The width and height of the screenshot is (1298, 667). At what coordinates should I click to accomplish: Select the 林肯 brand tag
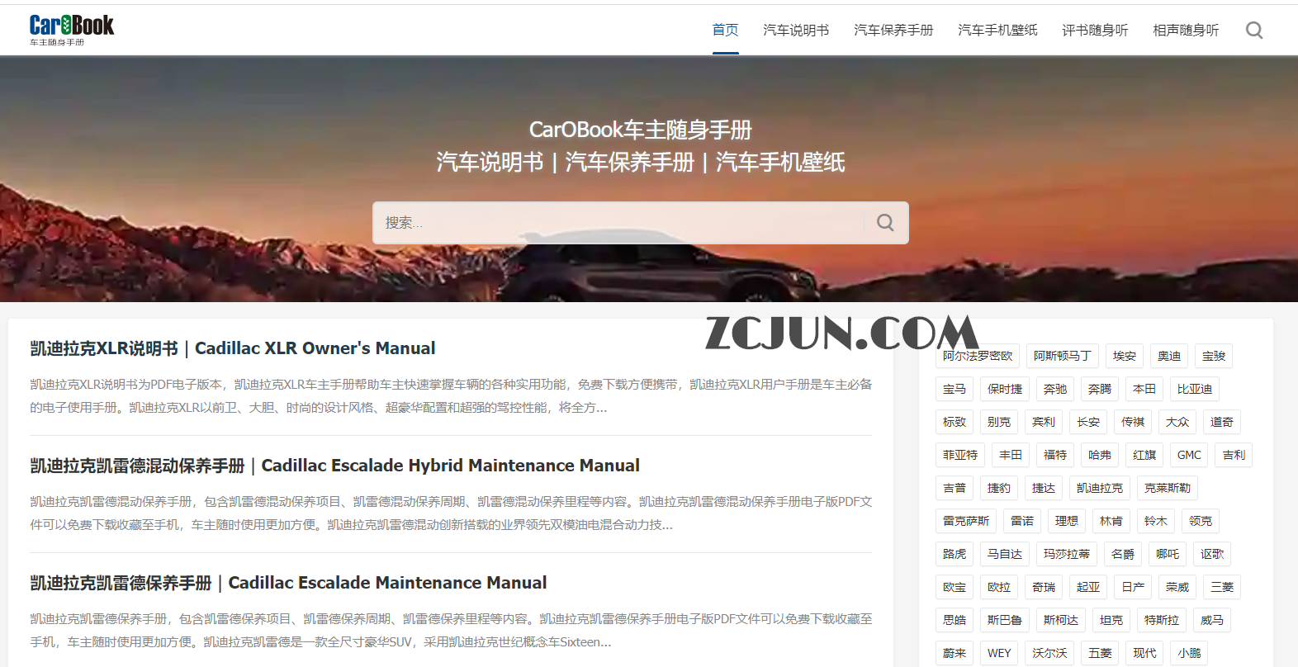(x=1111, y=521)
